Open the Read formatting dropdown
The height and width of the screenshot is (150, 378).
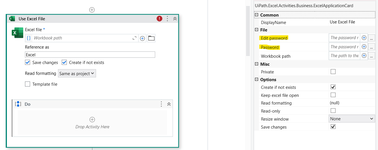pyautogui.click(x=77, y=73)
